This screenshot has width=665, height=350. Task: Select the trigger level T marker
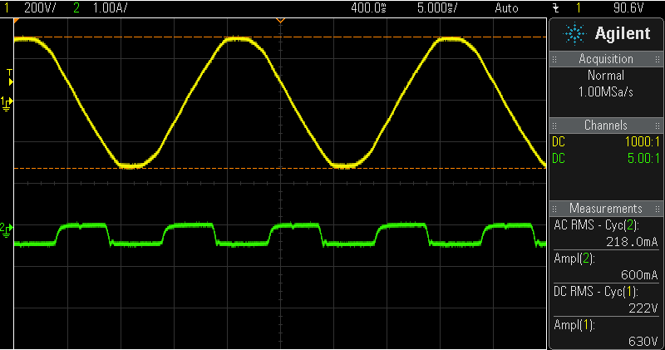pos(9,73)
